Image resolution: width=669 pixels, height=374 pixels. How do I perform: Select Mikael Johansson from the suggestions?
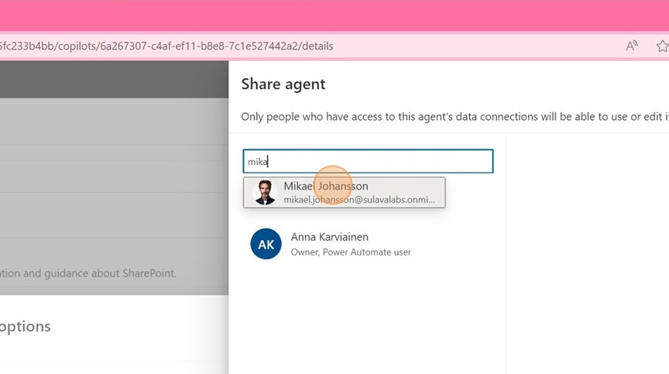point(325,187)
